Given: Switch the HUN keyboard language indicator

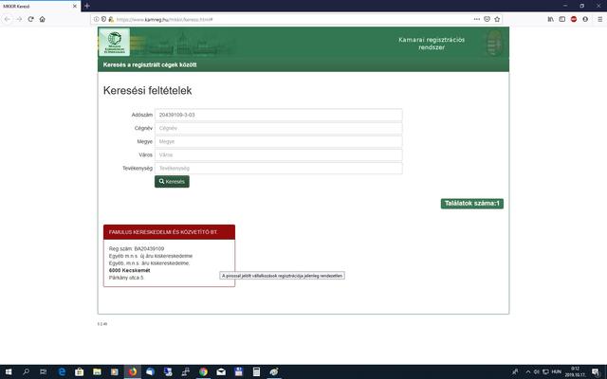Looking at the screenshot, I should pyautogui.click(x=557, y=371).
